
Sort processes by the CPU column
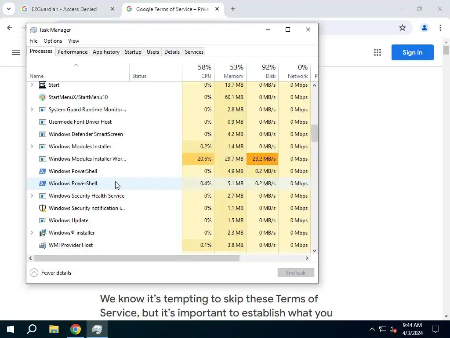click(x=198, y=71)
